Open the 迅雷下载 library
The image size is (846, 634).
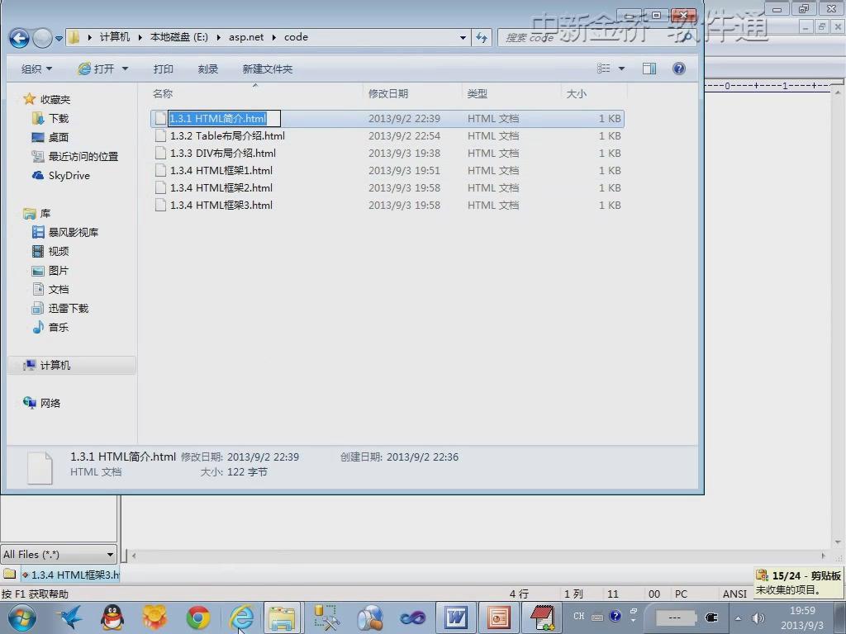click(69, 309)
